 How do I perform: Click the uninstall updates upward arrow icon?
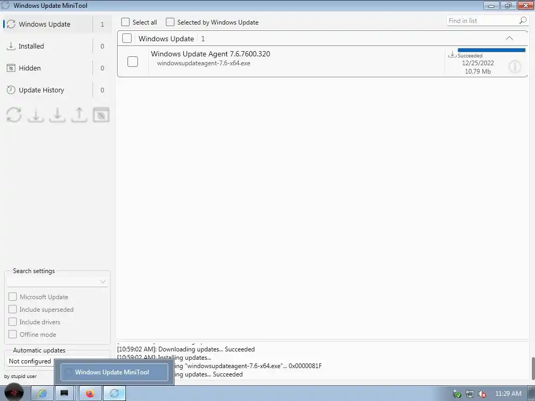tap(79, 114)
